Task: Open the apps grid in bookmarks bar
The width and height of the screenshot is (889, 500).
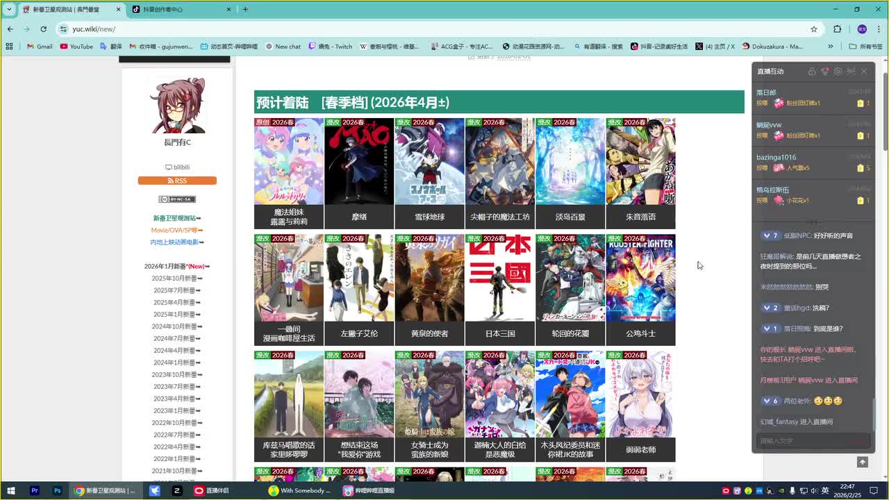Action: [9, 47]
